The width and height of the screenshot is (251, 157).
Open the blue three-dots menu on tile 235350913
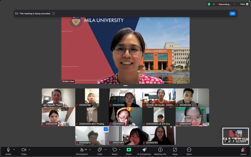click(x=106, y=129)
